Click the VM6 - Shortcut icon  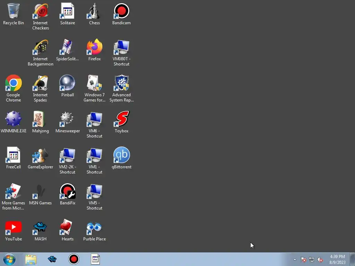click(94, 125)
